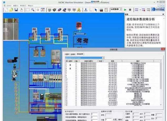Select the arrow pointer tool in toolbar
The width and height of the screenshot is (167, 121).
coord(96,10)
